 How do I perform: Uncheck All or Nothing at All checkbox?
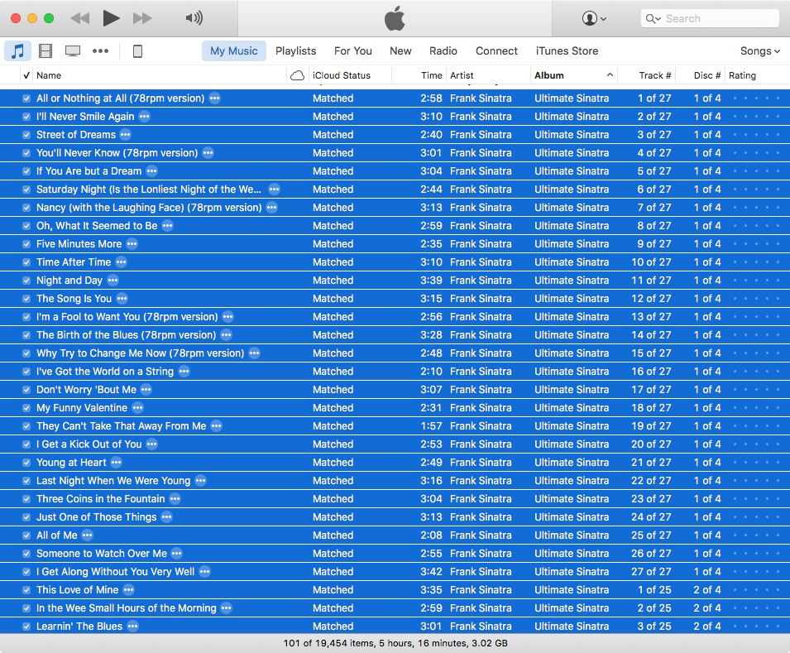click(x=26, y=98)
